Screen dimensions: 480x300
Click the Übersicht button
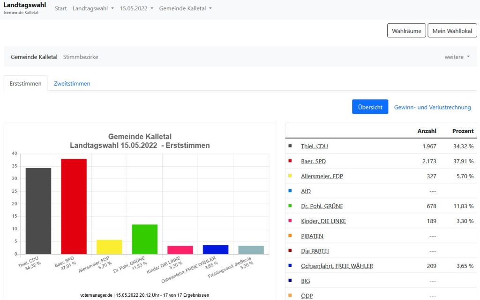370,107
